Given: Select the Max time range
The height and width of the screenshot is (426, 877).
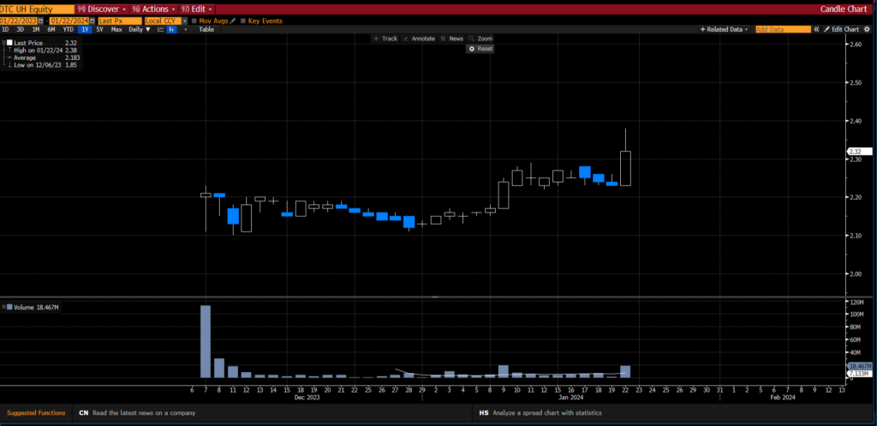Looking at the screenshot, I should click(116, 29).
